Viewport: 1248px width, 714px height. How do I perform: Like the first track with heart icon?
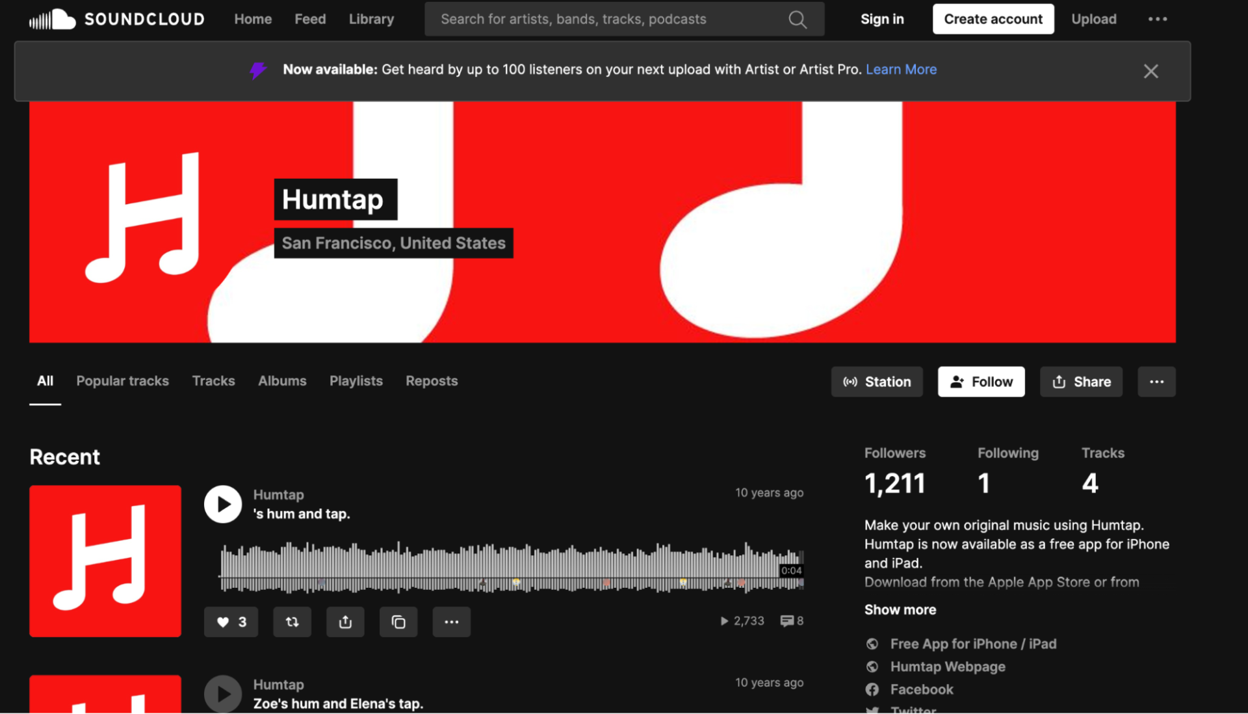pyautogui.click(x=231, y=622)
